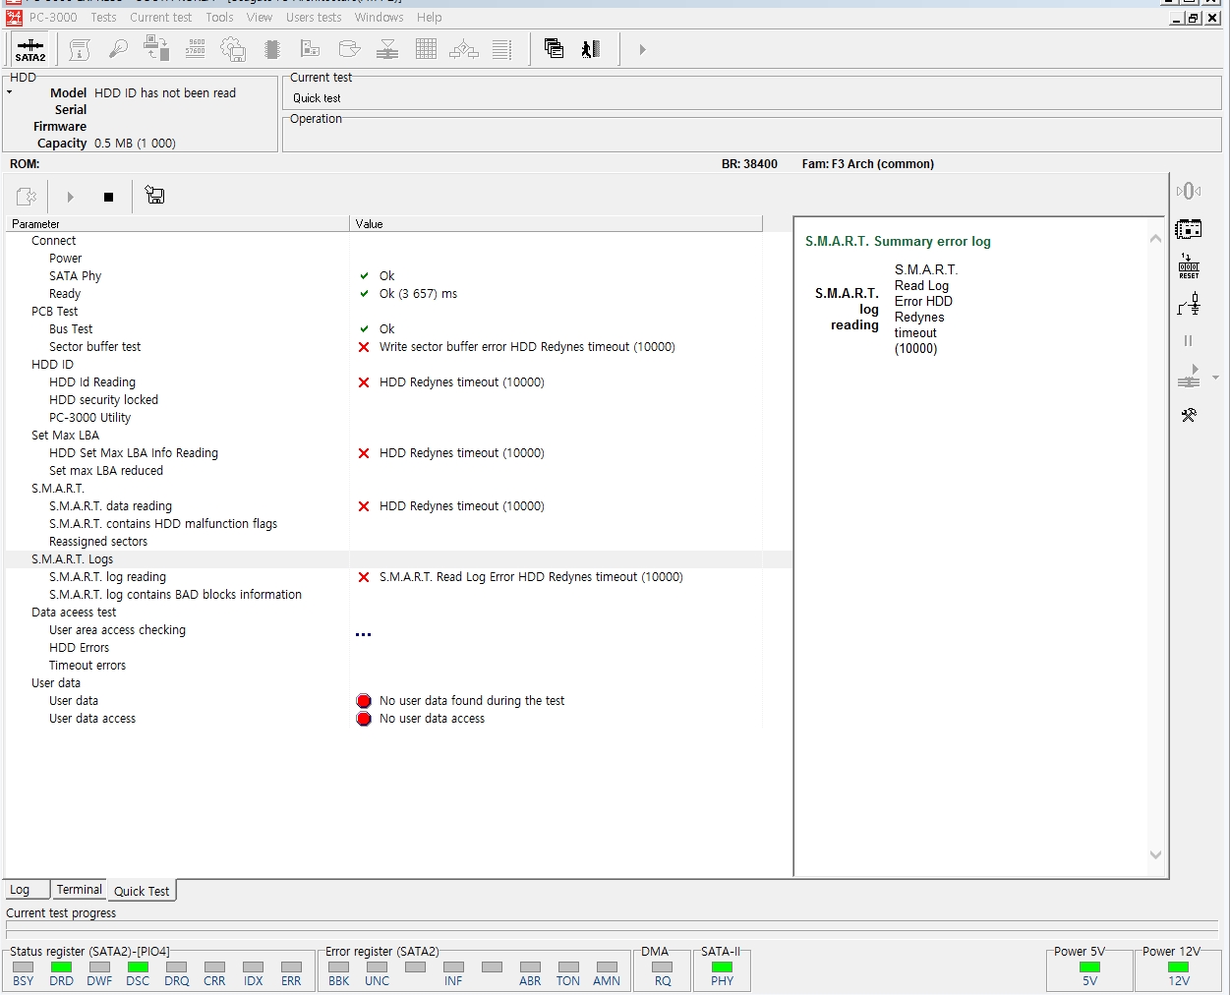
Task: Open the PC-3000 menu
Action: (x=53, y=17)
